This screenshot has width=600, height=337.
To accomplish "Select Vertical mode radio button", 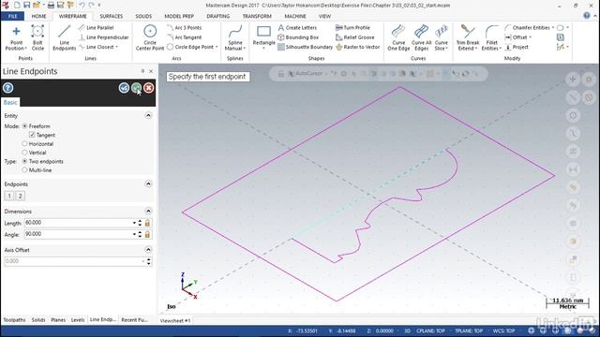I will click(x=25, y=153).
